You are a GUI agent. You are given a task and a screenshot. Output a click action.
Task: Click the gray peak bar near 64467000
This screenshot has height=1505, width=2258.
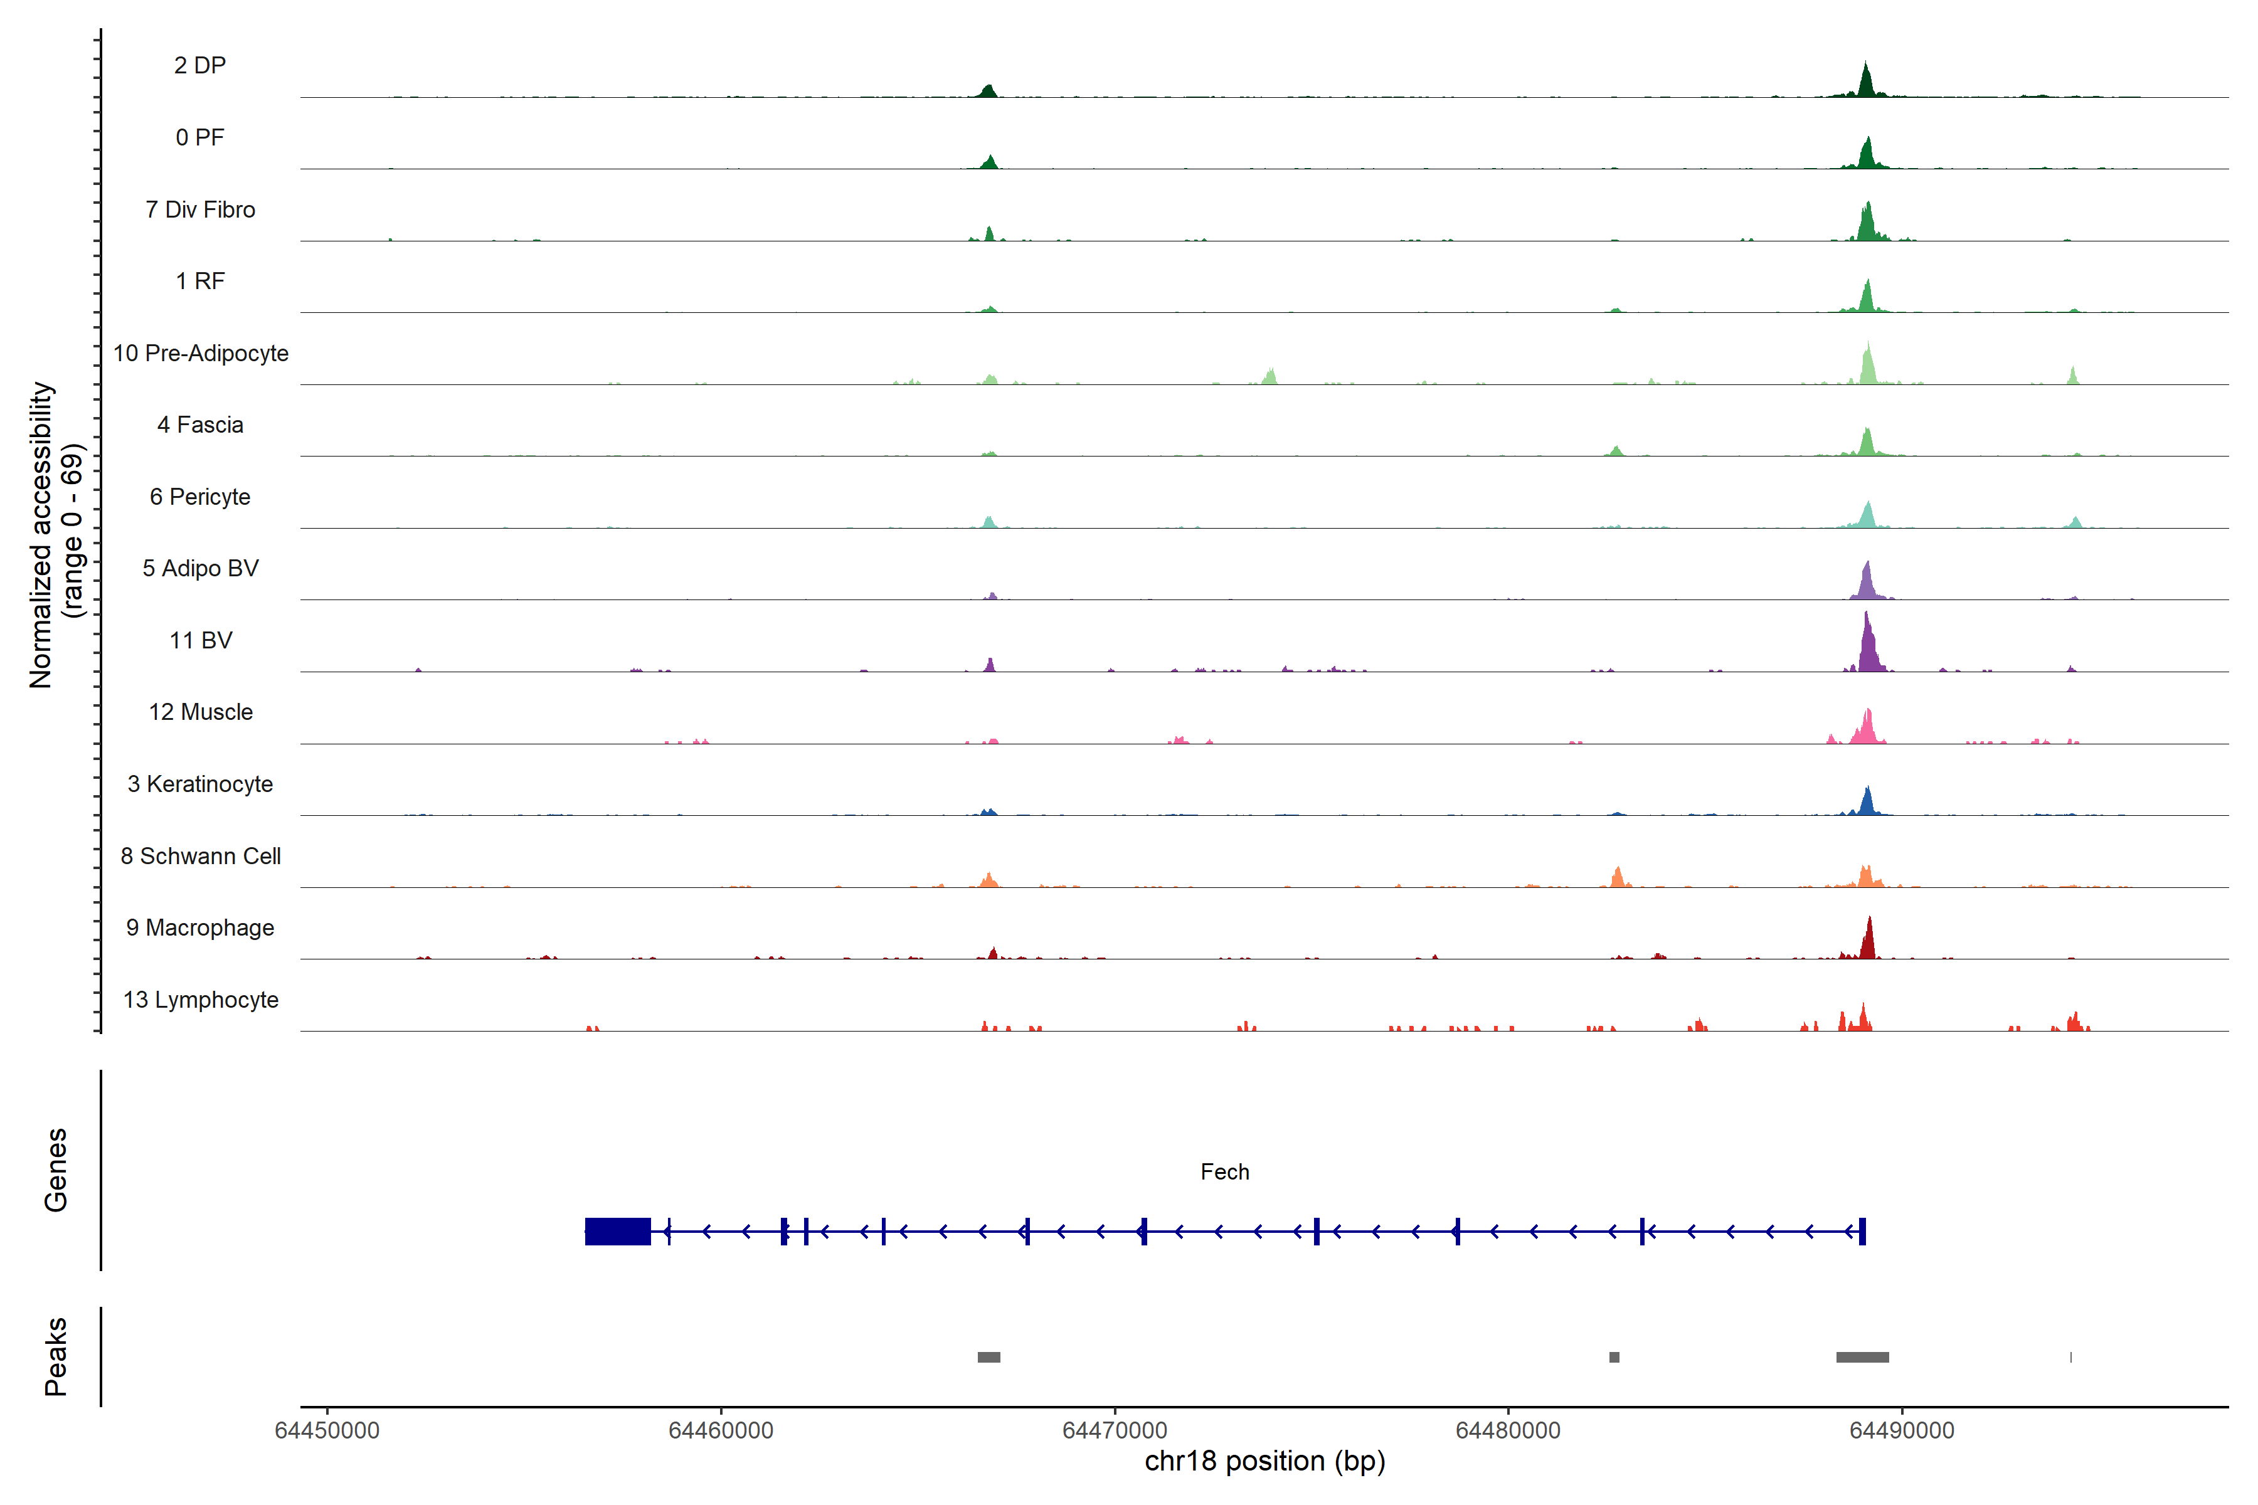click(x=988, y=1357)
